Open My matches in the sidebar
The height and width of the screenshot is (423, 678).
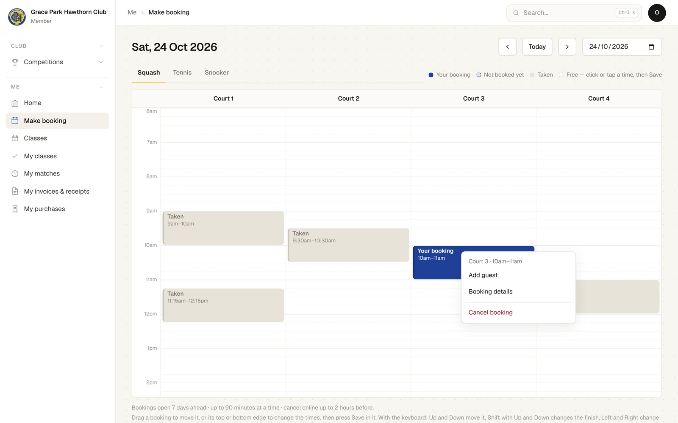point(58,173)
